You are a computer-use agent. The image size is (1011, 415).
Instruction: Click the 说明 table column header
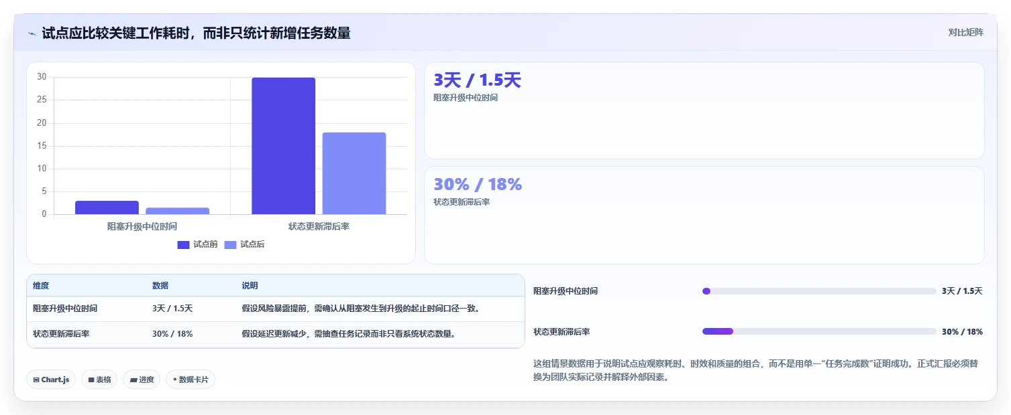pos(250,286)
